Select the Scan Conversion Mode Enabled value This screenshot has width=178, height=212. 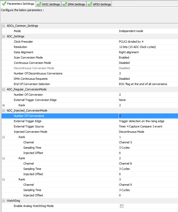pos(124,58)
